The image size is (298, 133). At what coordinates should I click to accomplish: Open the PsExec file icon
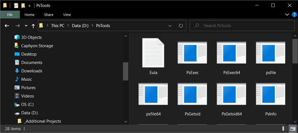[x=192, y=53]
